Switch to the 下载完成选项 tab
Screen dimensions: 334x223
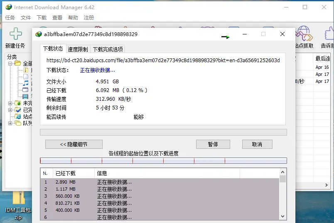pos(108,49)
